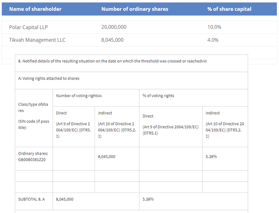The width and height of the screenshot is (279, 213).
Task: Click the 'Class/type ofshares' label
Action: [33, 108]
